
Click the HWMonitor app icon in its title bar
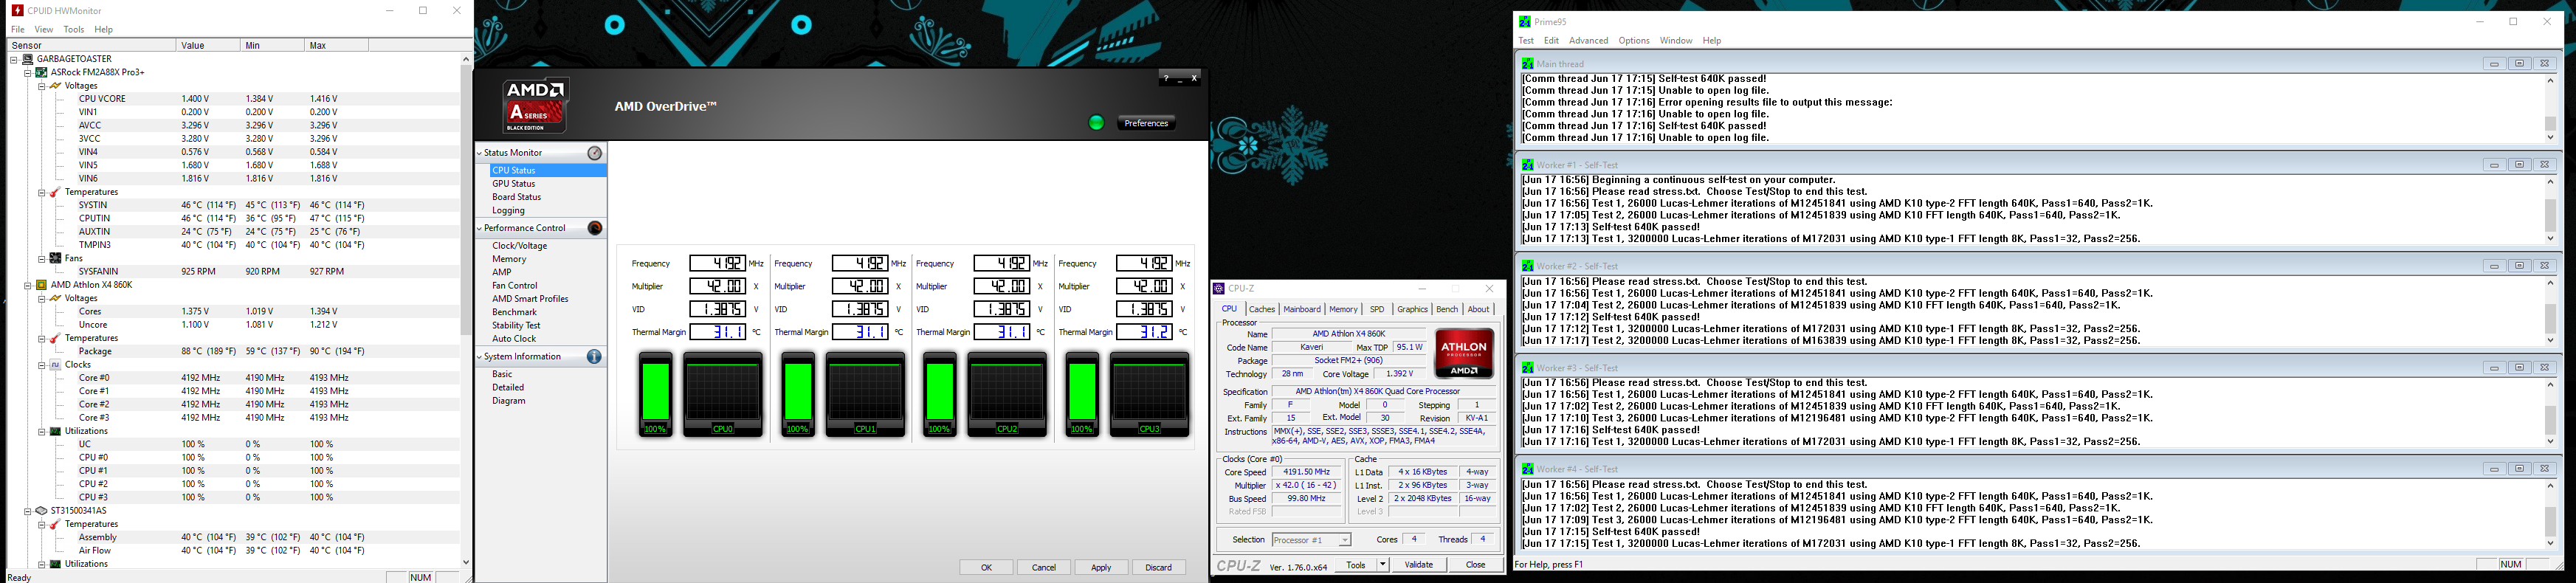[17, 11]
